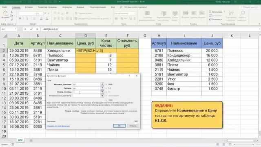261x147 pixels.
Task: Click the Таблица argument input field
Action: (86, 88)
